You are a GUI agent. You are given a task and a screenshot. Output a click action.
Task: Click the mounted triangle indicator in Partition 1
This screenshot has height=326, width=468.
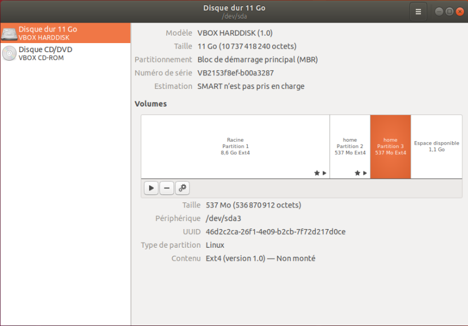point(324,173)
